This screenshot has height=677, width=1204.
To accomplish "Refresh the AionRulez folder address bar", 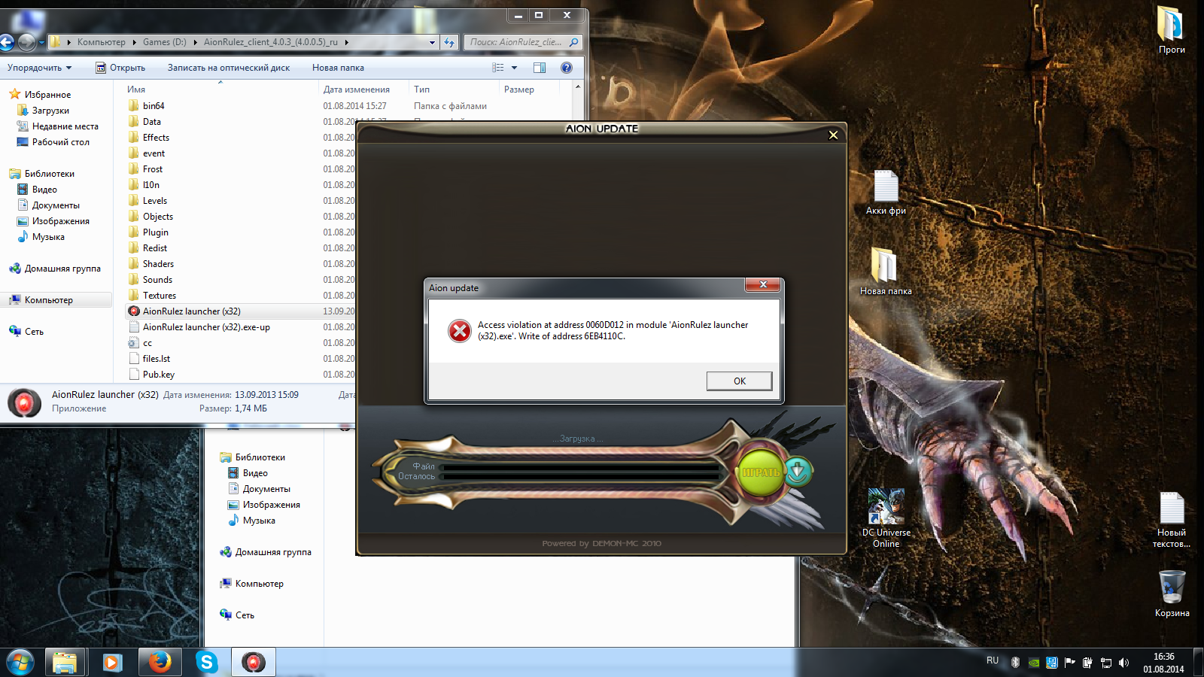I will pyautogui.click(x=449, y=42).
